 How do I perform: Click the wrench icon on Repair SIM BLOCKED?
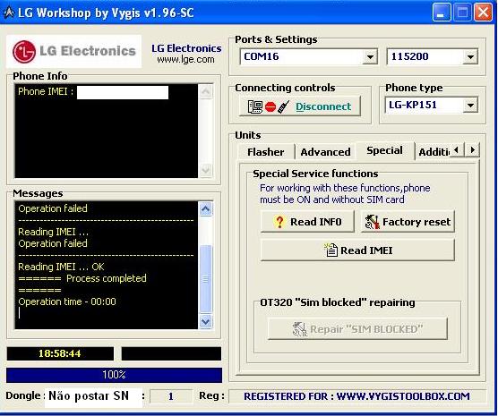click(x=299, y=329)
